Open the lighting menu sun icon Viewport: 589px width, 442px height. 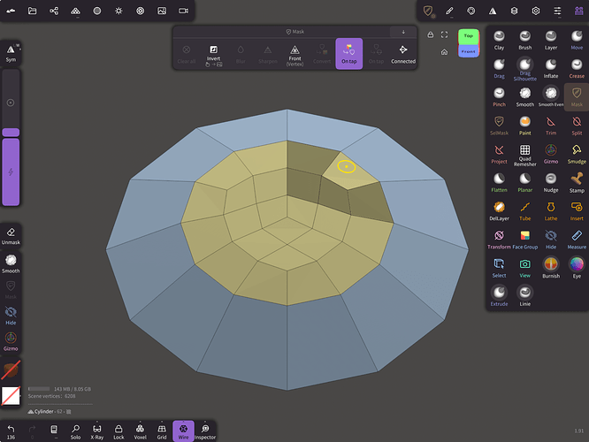click(119, 11)
